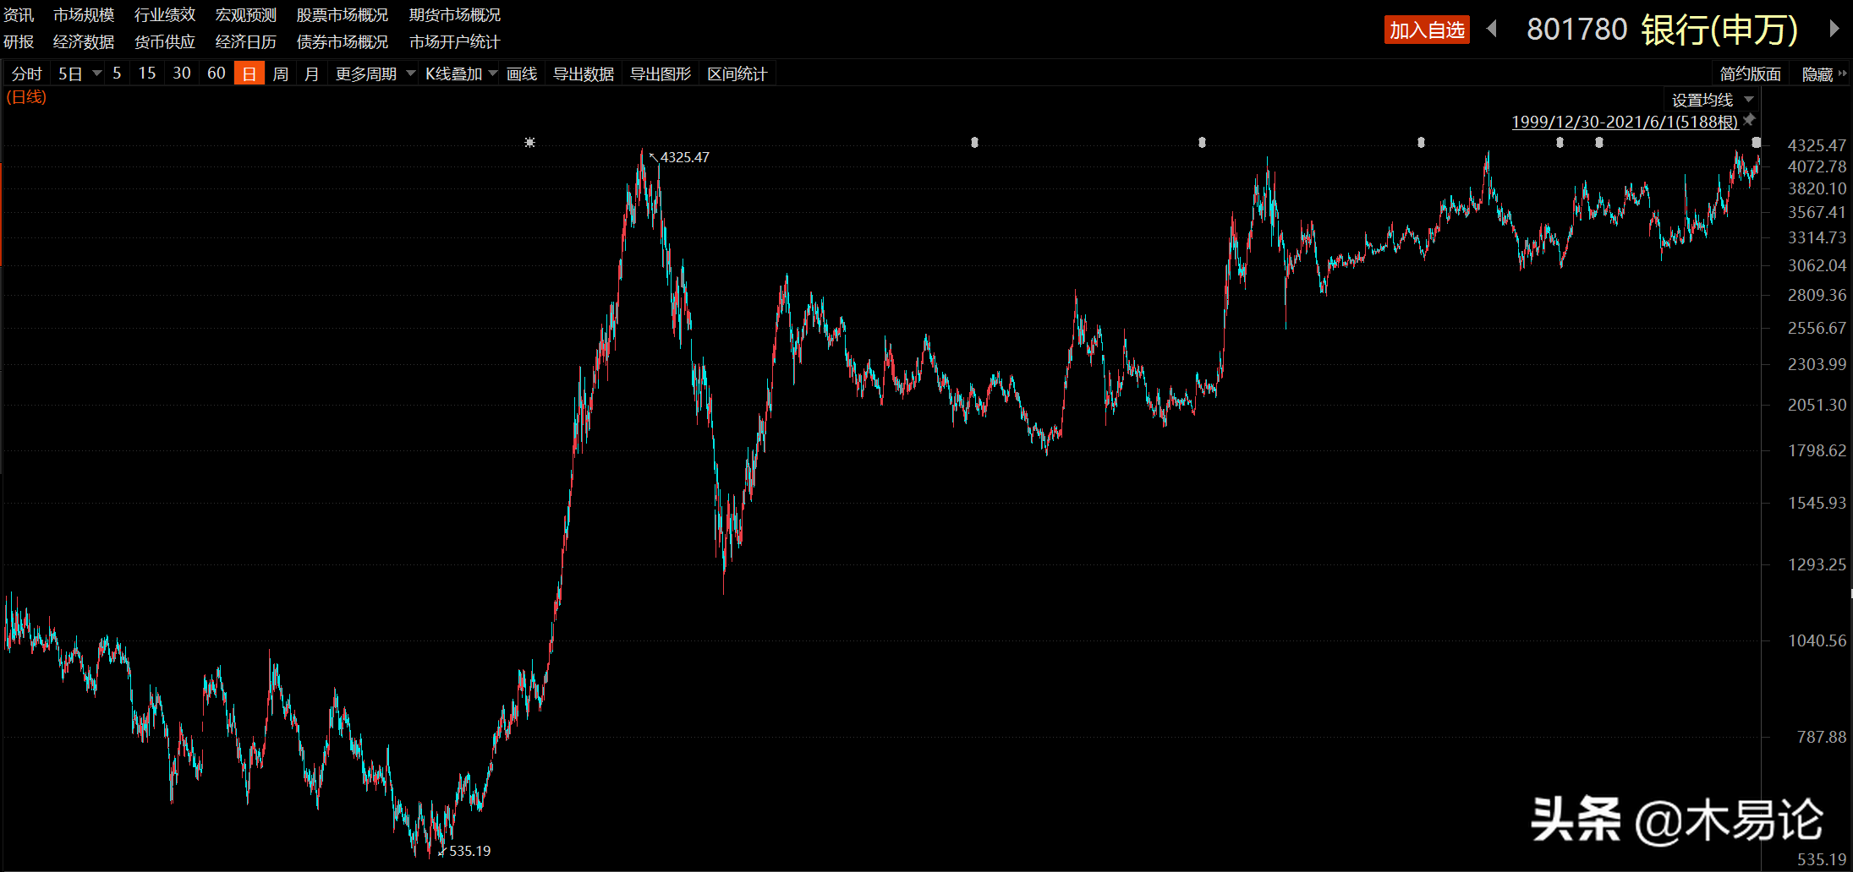Open 债券市场概况 overview
Viewport: 1853px width, 872px height.
[343, 41]
